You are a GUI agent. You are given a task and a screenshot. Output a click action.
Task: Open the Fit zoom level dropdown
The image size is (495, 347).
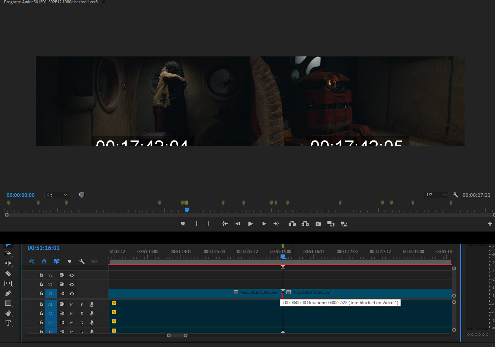pos(57,195)
